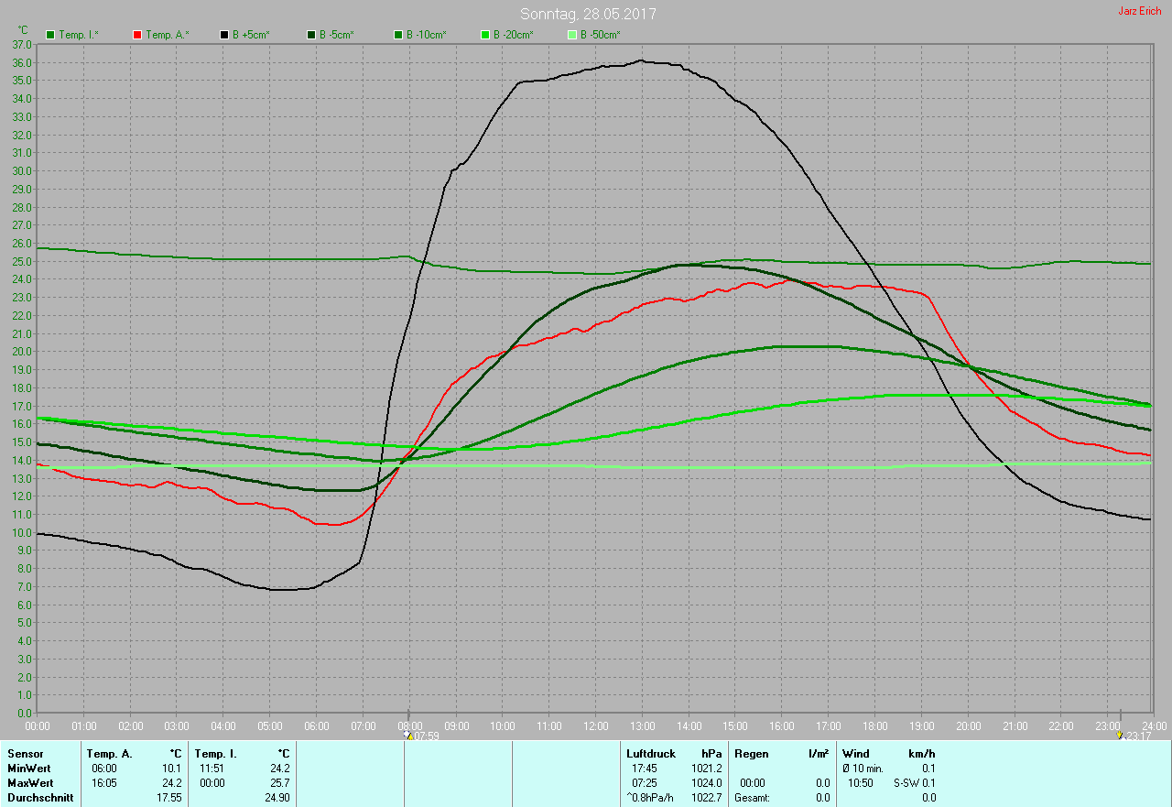Select the Luftdruck column header
Screen dimensions: 1172x807
click(x=651, y=754)
